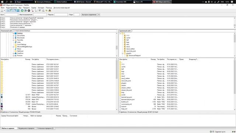Select banned-ips.json in remote file list
236x133 pixels.
(126, 97)
